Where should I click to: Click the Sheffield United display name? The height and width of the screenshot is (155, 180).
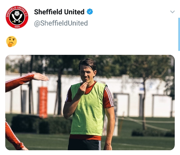coord(59,12)
